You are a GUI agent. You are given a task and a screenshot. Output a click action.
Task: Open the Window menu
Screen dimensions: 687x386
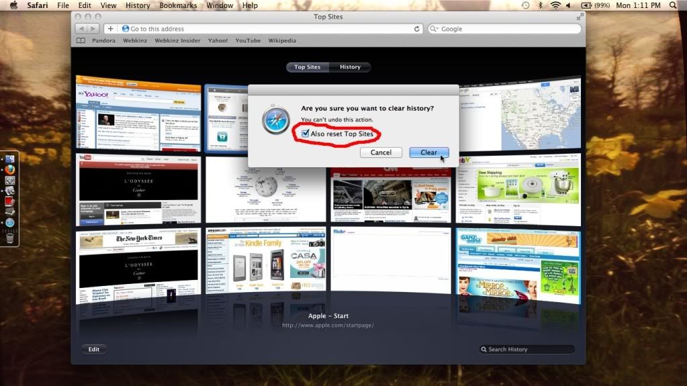pos(220,5)
